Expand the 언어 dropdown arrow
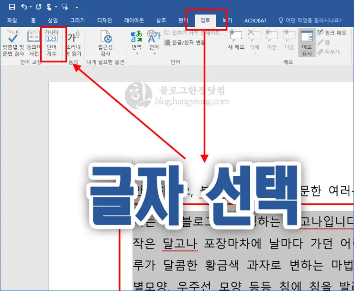Viewport: 354px width, 291px height. coord(155,54)
